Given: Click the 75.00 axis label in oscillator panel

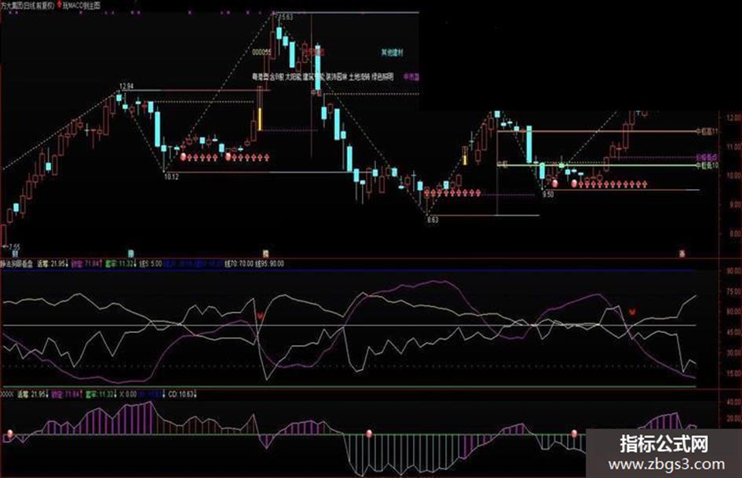Looking at the screenshot, I should coord(735,291).
